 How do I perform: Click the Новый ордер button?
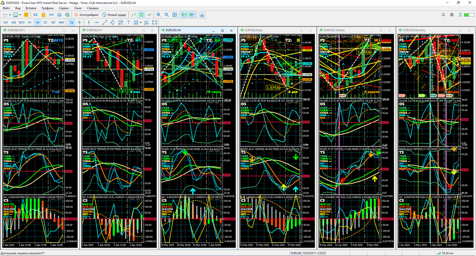pos(114,15)
